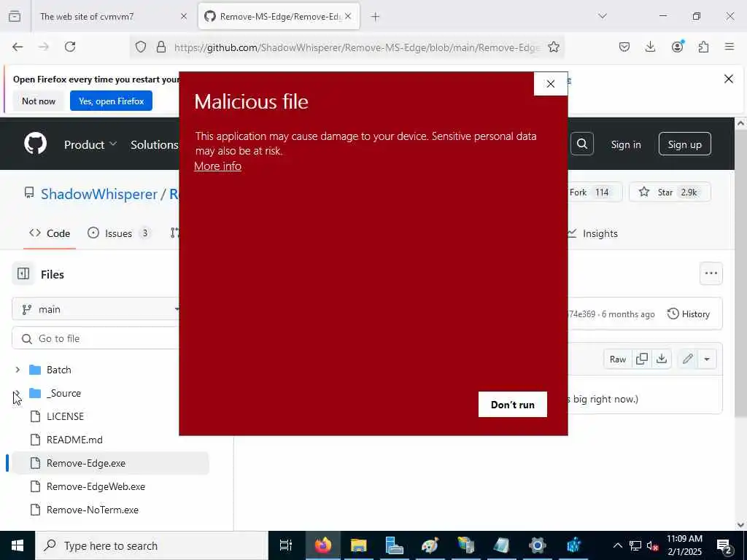Dismiss the Firefox startup notification bar

pyautogui.click(x=729, y=79)
